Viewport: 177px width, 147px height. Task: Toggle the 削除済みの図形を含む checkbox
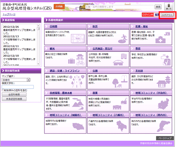(x=3, y=90)
